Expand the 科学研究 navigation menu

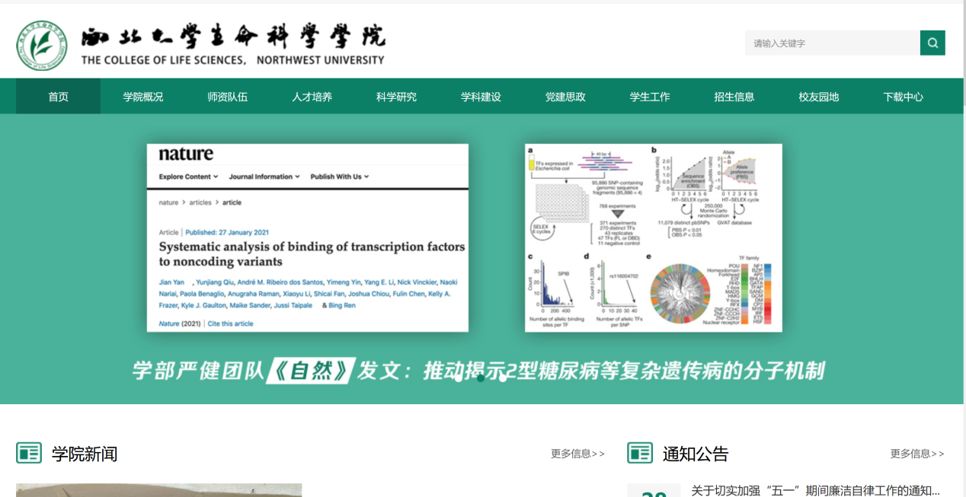click(x=396, y=97)
